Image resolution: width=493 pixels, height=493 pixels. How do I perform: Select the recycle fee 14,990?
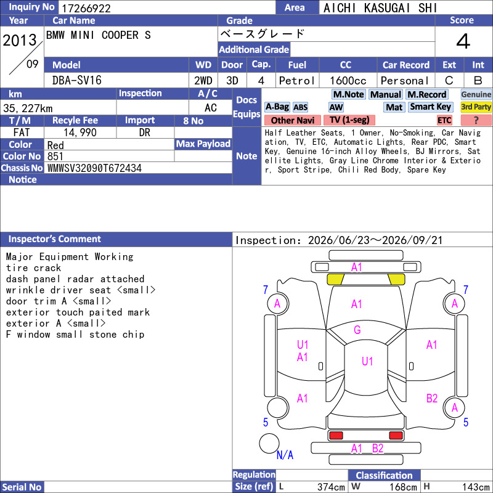[x=80, y=132]
